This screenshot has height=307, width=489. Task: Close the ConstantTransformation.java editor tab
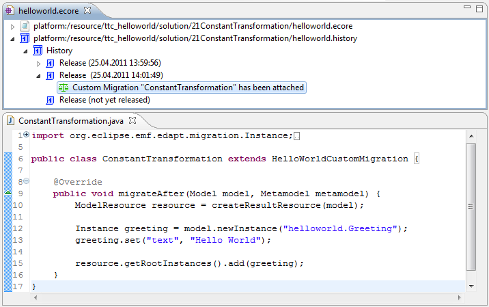point(132,120)
